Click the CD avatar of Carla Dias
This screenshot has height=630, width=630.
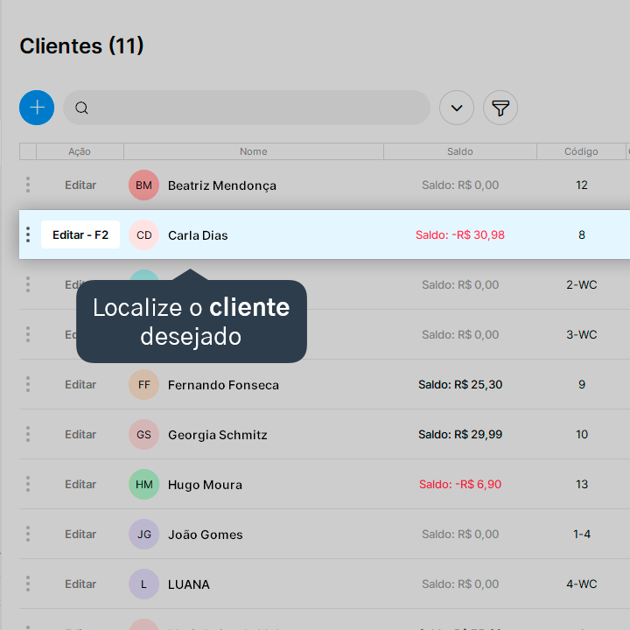143,235
